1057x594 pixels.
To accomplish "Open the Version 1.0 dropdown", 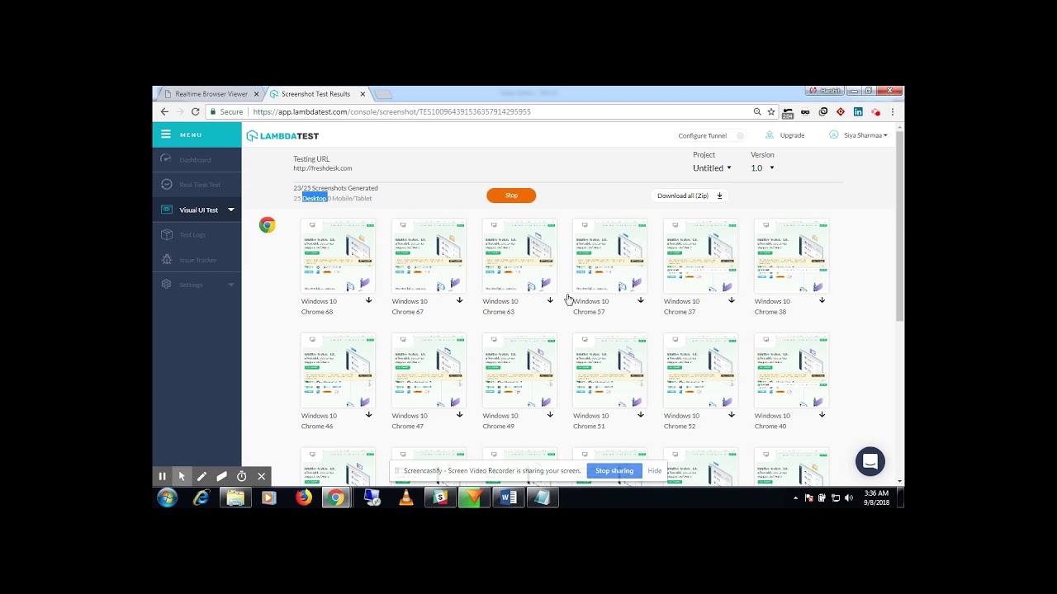I will pos(762,168).
